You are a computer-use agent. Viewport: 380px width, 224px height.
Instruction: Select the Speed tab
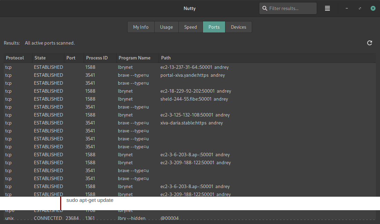click(x=191, y=27)
